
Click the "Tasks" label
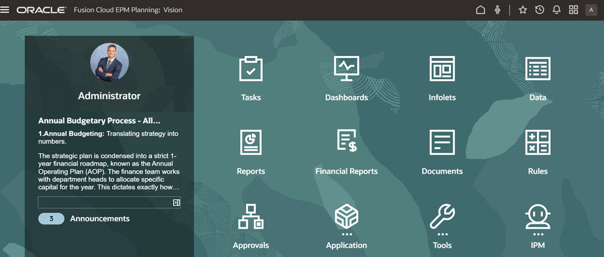tap(251, 98)
